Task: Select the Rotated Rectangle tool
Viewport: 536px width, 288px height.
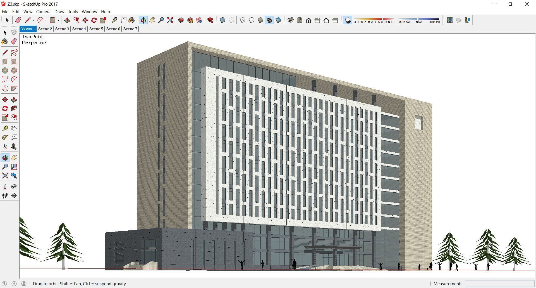Action: [x=14, y=62]
